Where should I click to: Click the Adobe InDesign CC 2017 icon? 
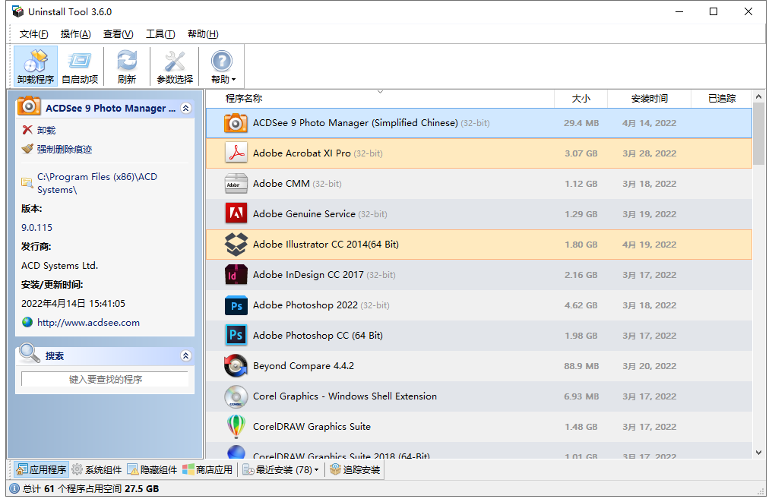coord(236,275)
